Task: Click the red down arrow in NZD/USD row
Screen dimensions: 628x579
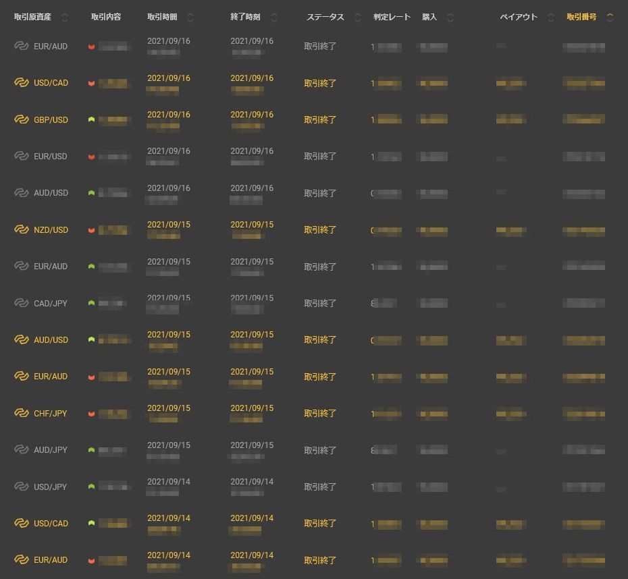Action: pyautogui.click(x=91, y=230)
